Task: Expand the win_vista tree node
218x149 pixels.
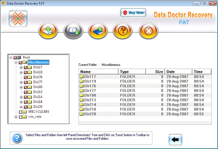Action: (16, 117)
